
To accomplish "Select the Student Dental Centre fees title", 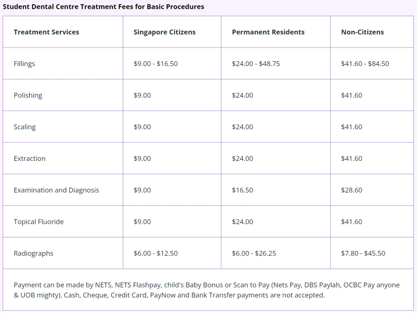I will 103,7.
